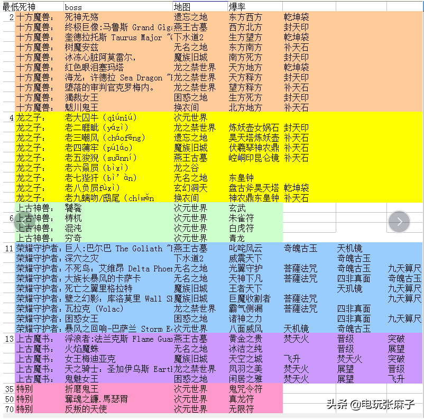The width and height of the screenshot is (424, 419).
Task: Select the 威震天下 drop cell
Action: (x=245, y=259)
